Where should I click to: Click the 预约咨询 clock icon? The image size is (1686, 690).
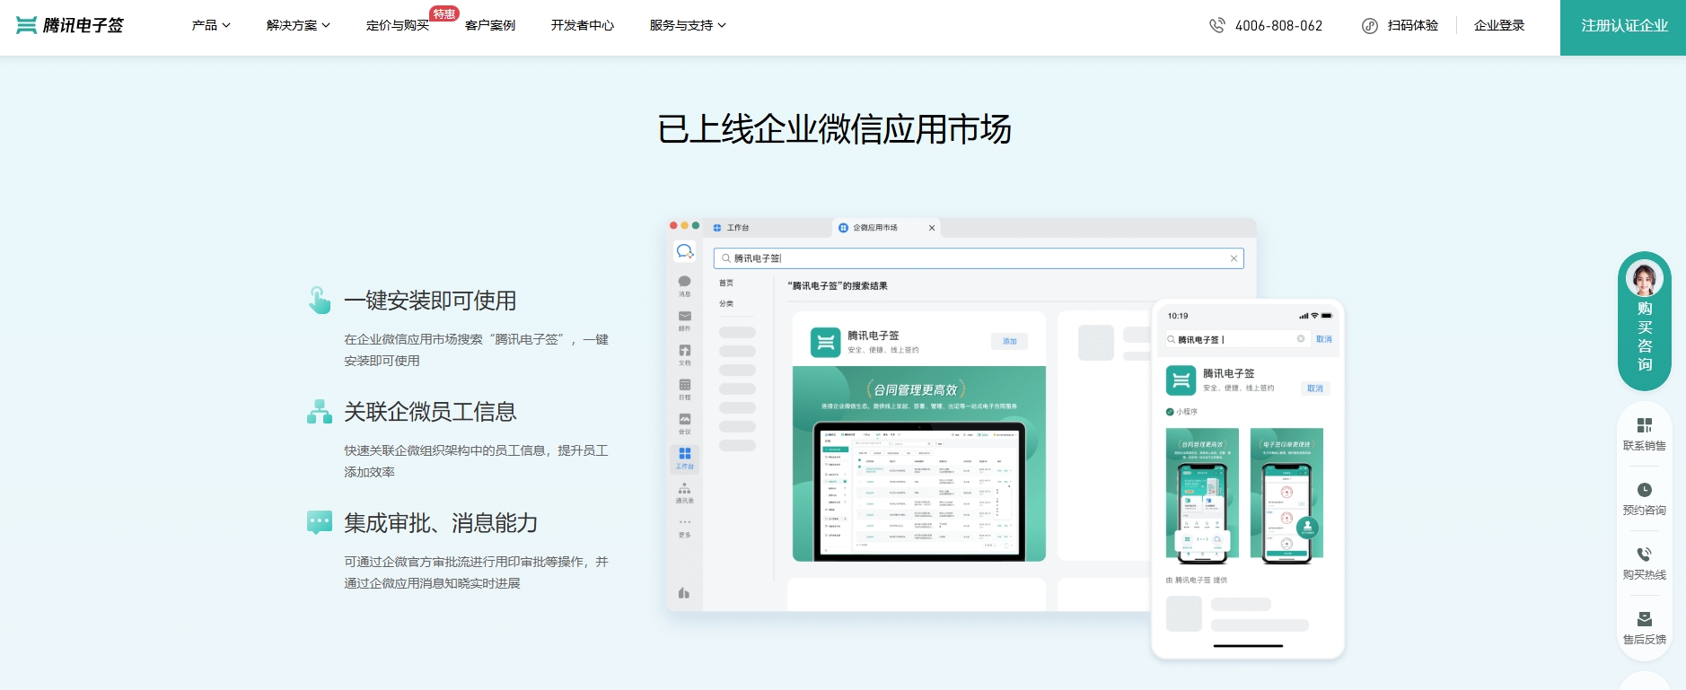(1644, 490)
